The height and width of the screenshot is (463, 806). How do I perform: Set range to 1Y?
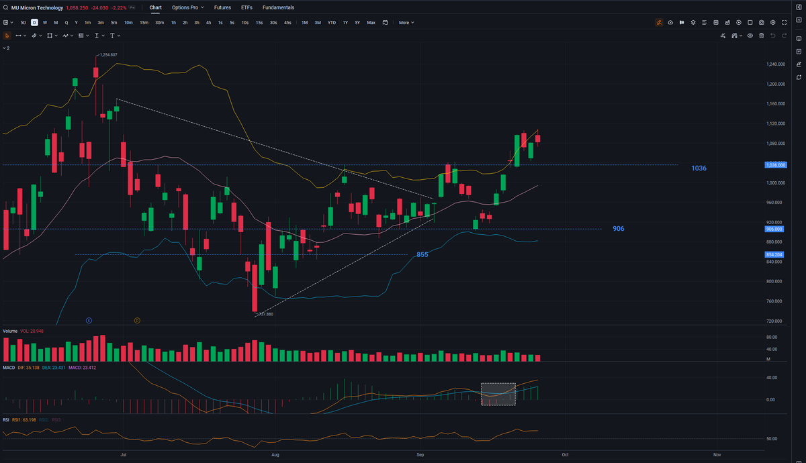point(345,22)
